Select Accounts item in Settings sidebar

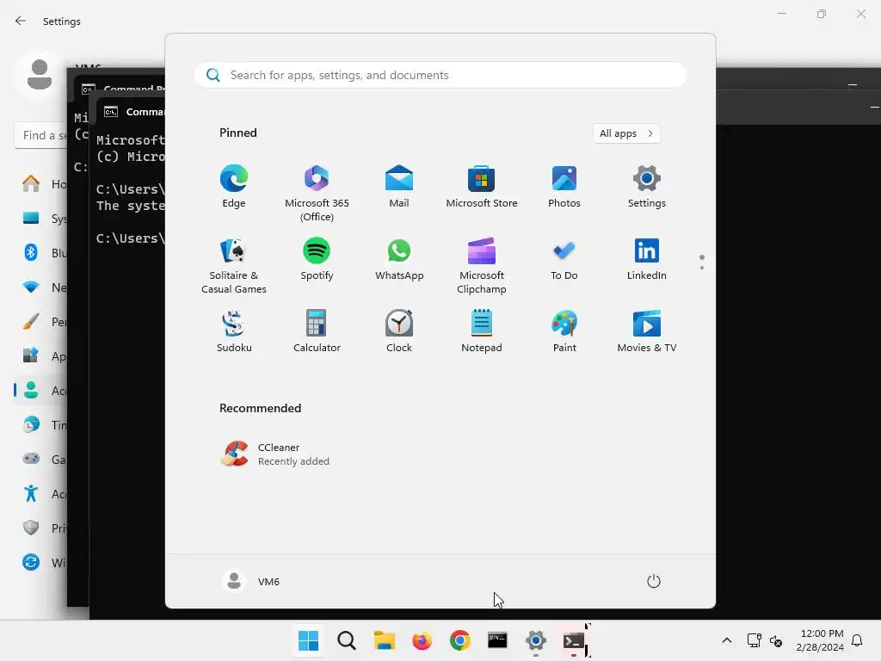[42, 390]
